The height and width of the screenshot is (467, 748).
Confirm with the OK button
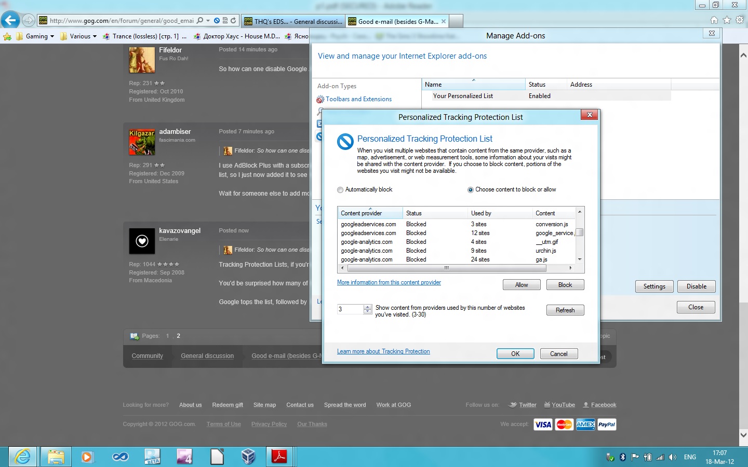pyautogui.click(x=515, y=354)
